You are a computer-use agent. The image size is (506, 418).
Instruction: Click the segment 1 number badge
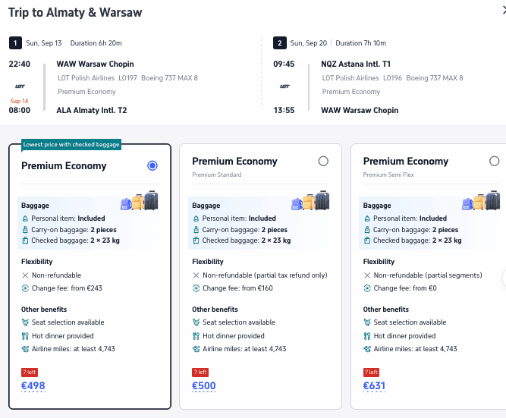click(15, 43)
